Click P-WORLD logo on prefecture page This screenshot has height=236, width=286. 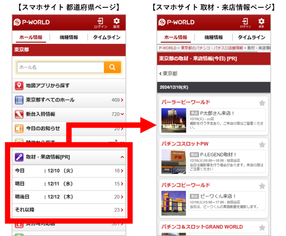[x=32, y=22]
